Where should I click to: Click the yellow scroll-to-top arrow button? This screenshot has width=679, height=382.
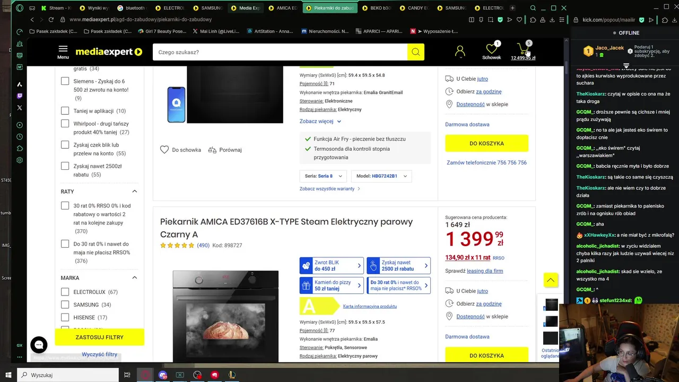(x=551, y=280)
